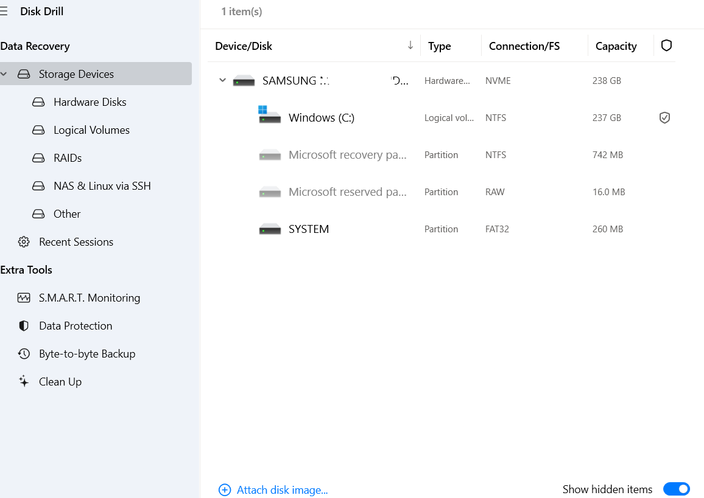Viewport: 704px width, 498px height.
Task: Select the Microsoft reserved partition name
Action: pyautogui.click(x=348, y=192)
